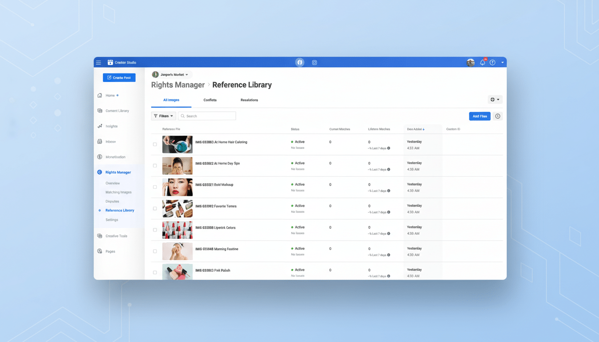This screenshot has width=599, height=342.
Task: Switch to Instagram in the top bar
Action: 314,62
